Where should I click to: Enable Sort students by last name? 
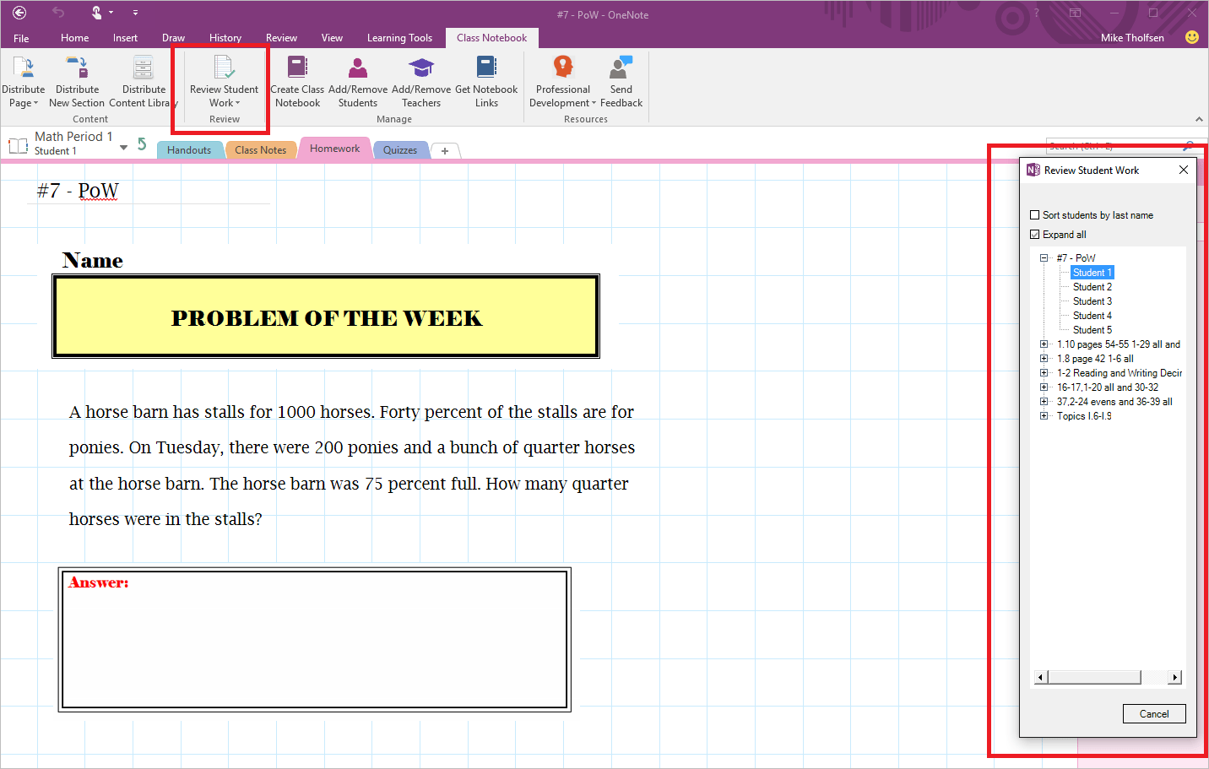1035,215
